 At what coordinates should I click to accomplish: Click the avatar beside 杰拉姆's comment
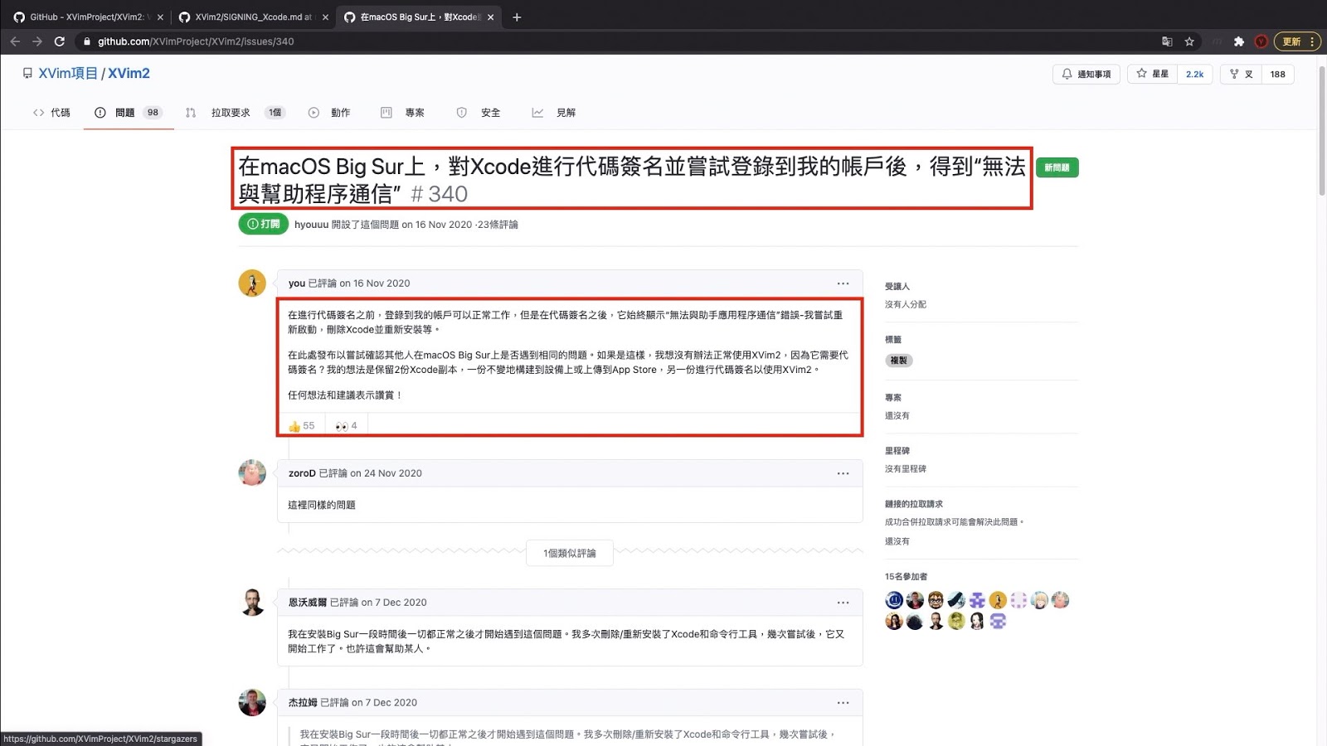pyautogui.click(x=252, y=703)
